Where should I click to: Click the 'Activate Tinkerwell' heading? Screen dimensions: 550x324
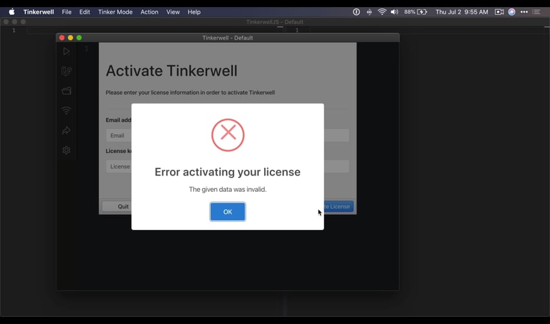[171, 71]
